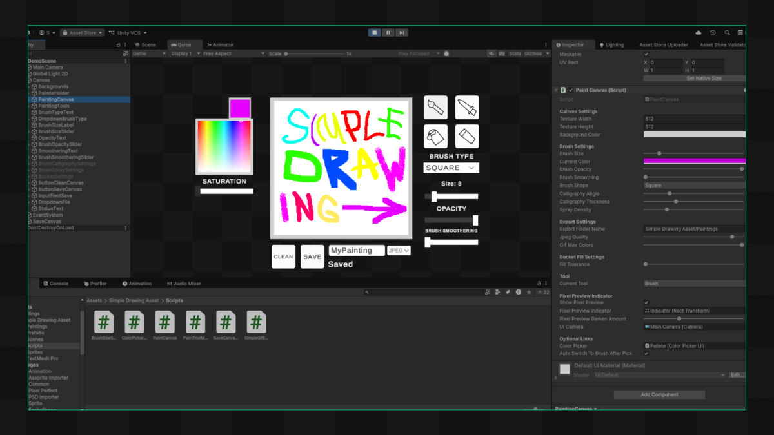Toggle hidden packages eye icon showing 32
This screenshot has width=774, height=435.
pyautogui.click(x=543, y=292)
